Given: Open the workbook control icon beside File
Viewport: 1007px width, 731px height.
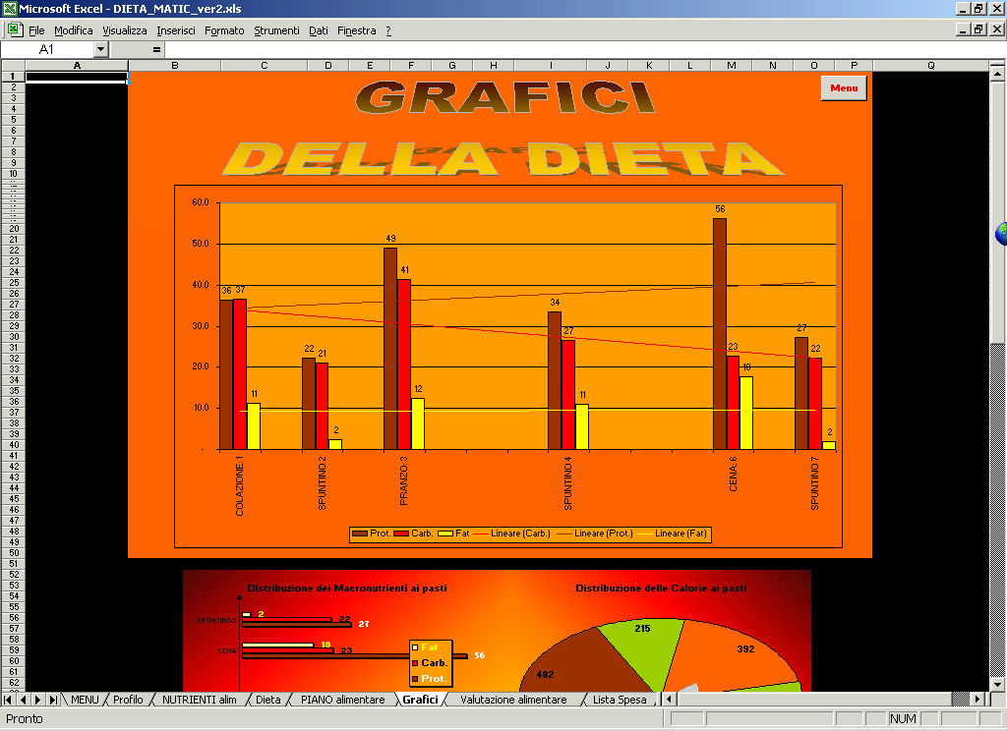Looking at the screenshot, I should click(14, 30).
